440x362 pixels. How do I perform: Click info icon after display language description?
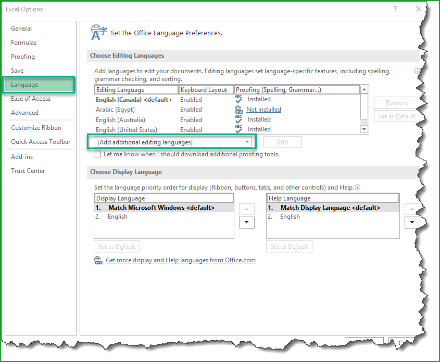358,187
